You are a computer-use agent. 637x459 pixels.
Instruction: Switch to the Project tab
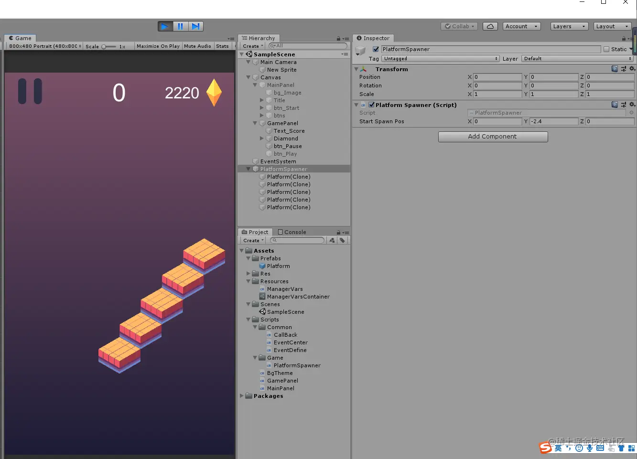[x=255, y=232]
